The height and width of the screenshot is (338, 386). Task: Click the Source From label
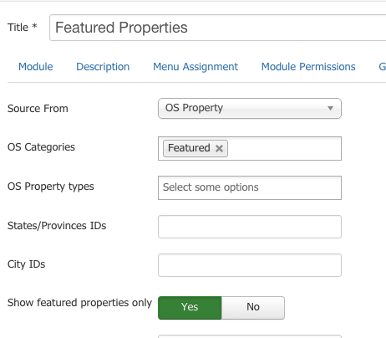38,109
